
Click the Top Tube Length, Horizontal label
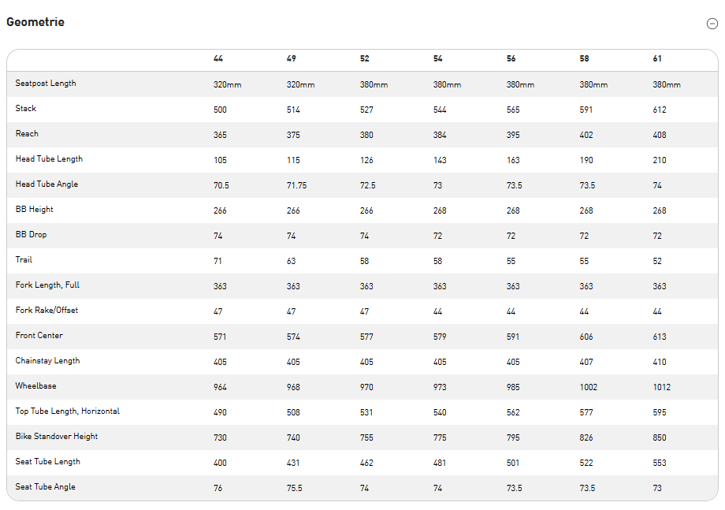pos(68,411)
